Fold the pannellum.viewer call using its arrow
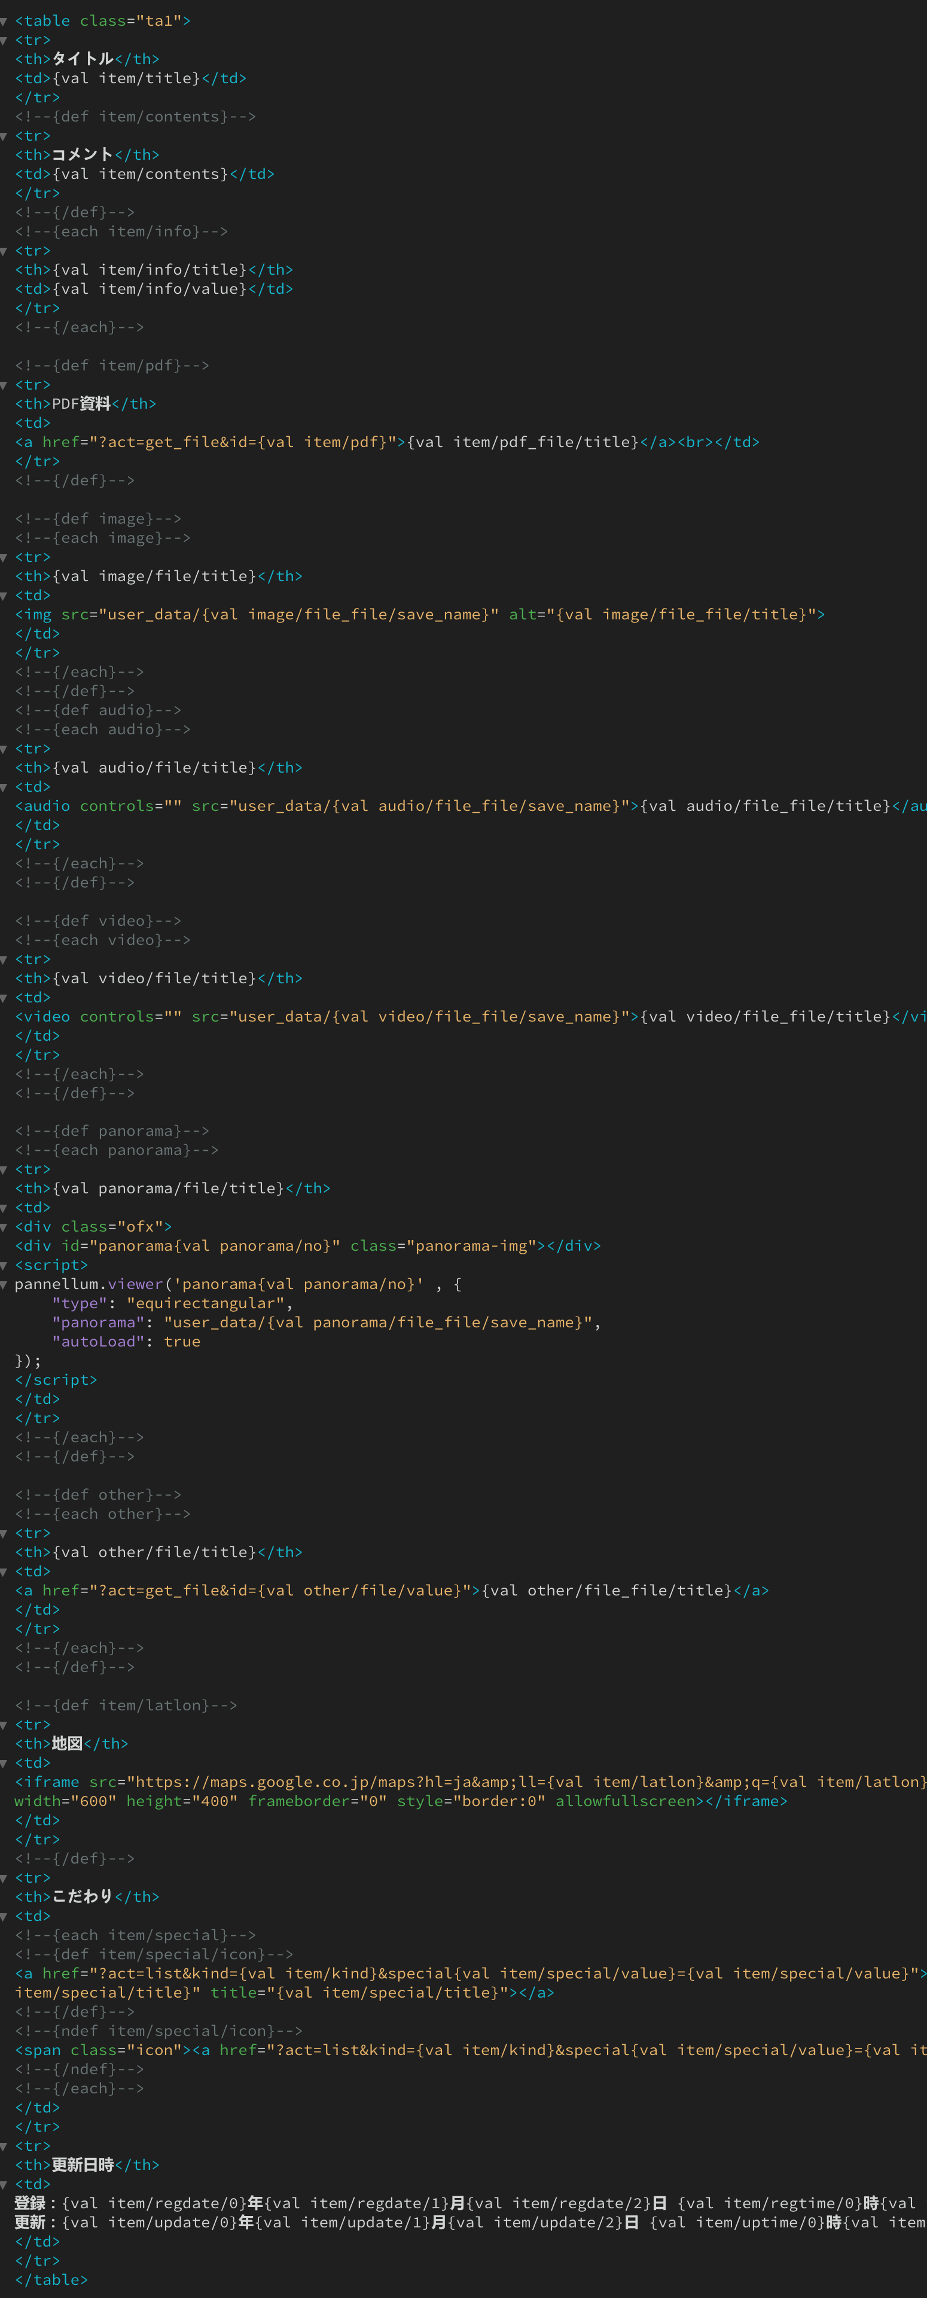Screen dimensions: 927x2298 coord(4,1285)
